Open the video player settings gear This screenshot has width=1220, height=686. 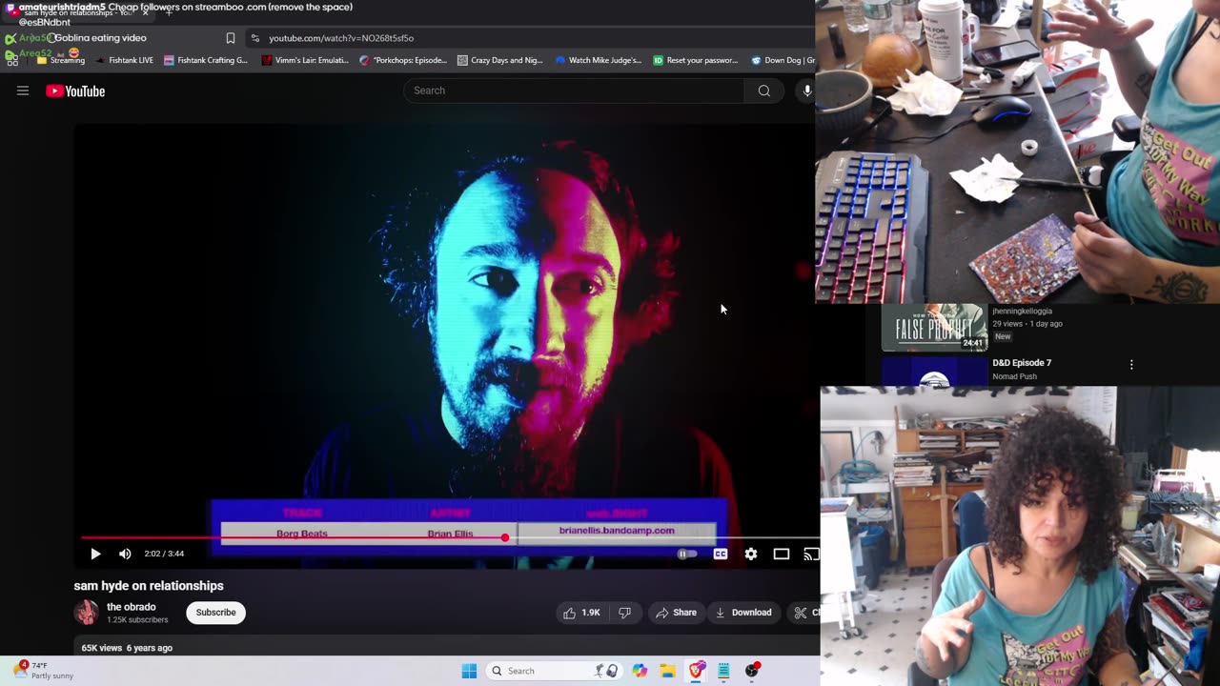[x=751, y=554]
